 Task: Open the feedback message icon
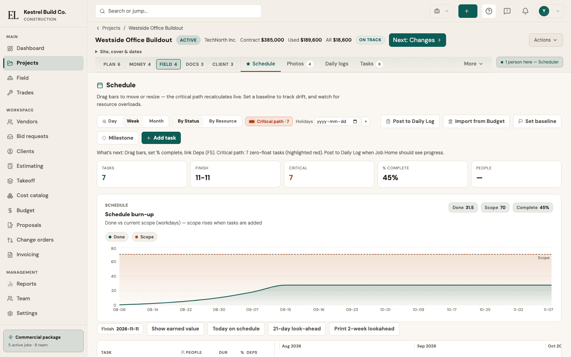pos(507,11)
